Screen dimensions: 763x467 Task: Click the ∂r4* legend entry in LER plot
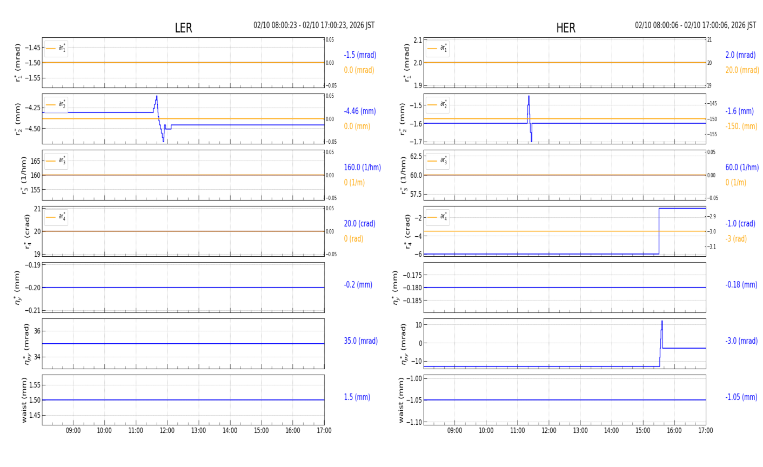pos(56,217)
